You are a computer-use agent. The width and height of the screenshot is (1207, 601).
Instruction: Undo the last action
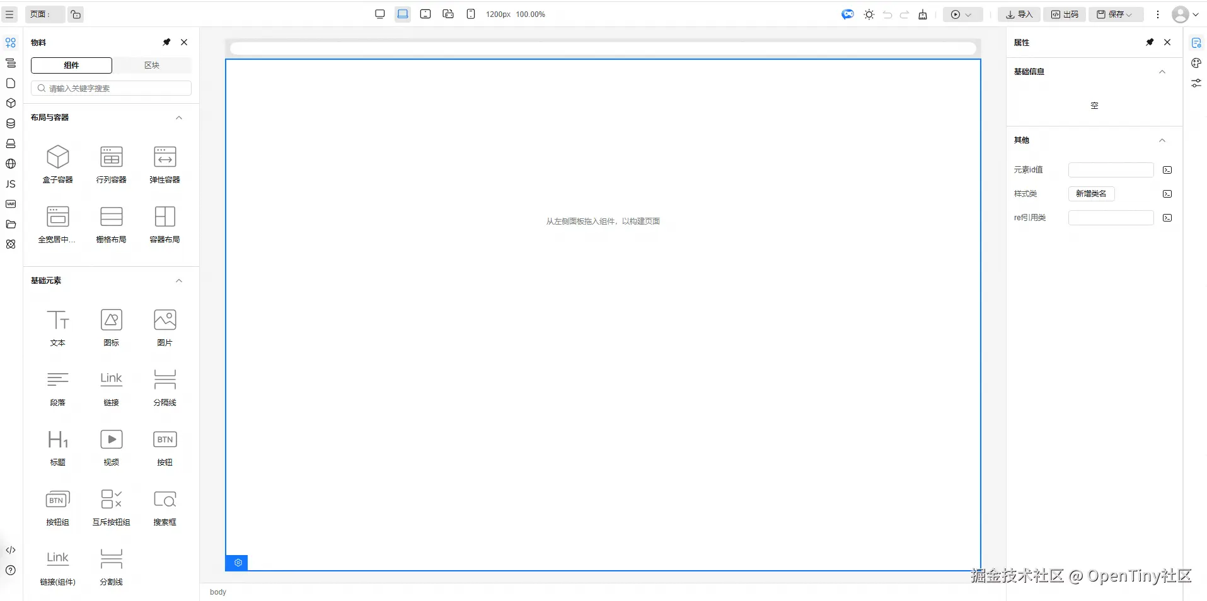pos(887,14)
